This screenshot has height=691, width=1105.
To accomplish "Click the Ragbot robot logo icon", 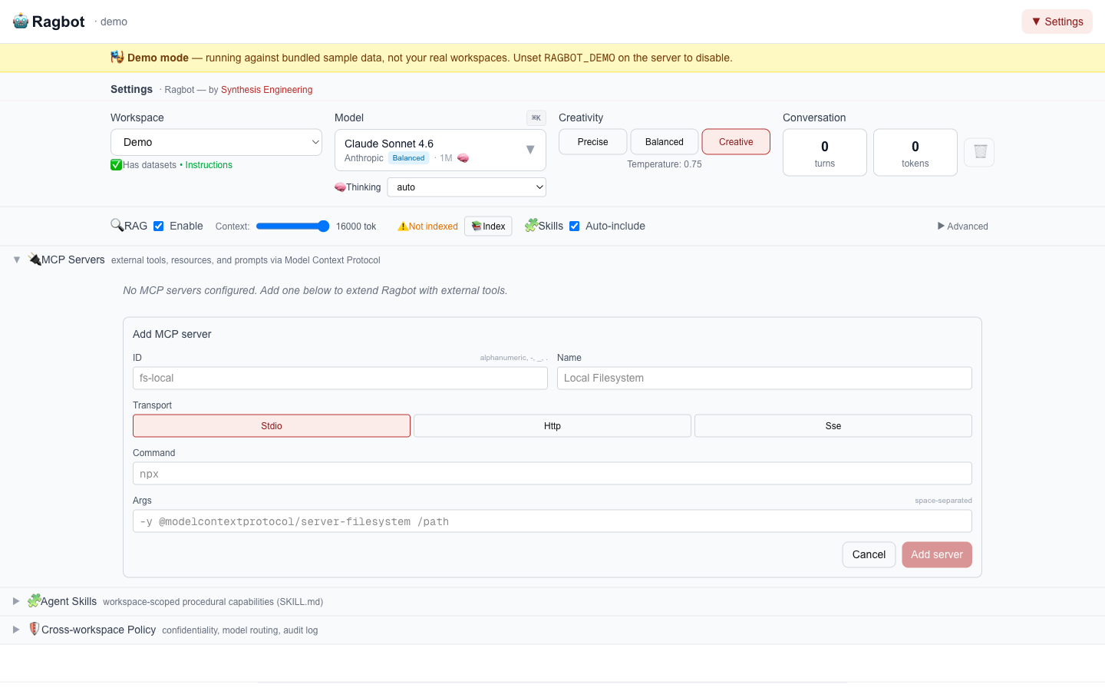I will 21,21.
